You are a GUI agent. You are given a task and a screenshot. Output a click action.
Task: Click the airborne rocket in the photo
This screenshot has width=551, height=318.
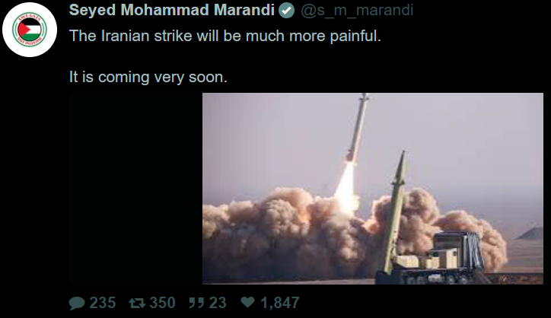tap(358, 129)
